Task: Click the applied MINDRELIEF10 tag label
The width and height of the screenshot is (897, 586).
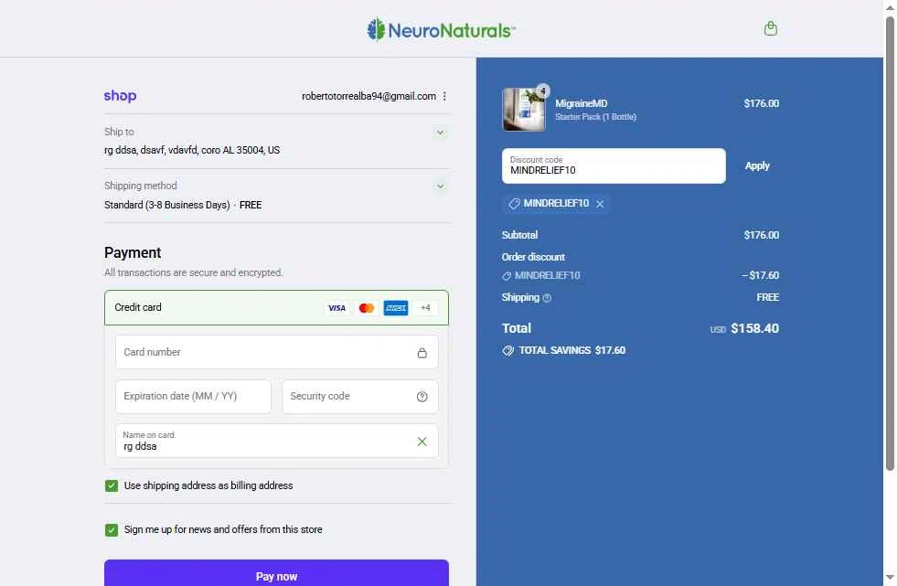Action: 556,204
